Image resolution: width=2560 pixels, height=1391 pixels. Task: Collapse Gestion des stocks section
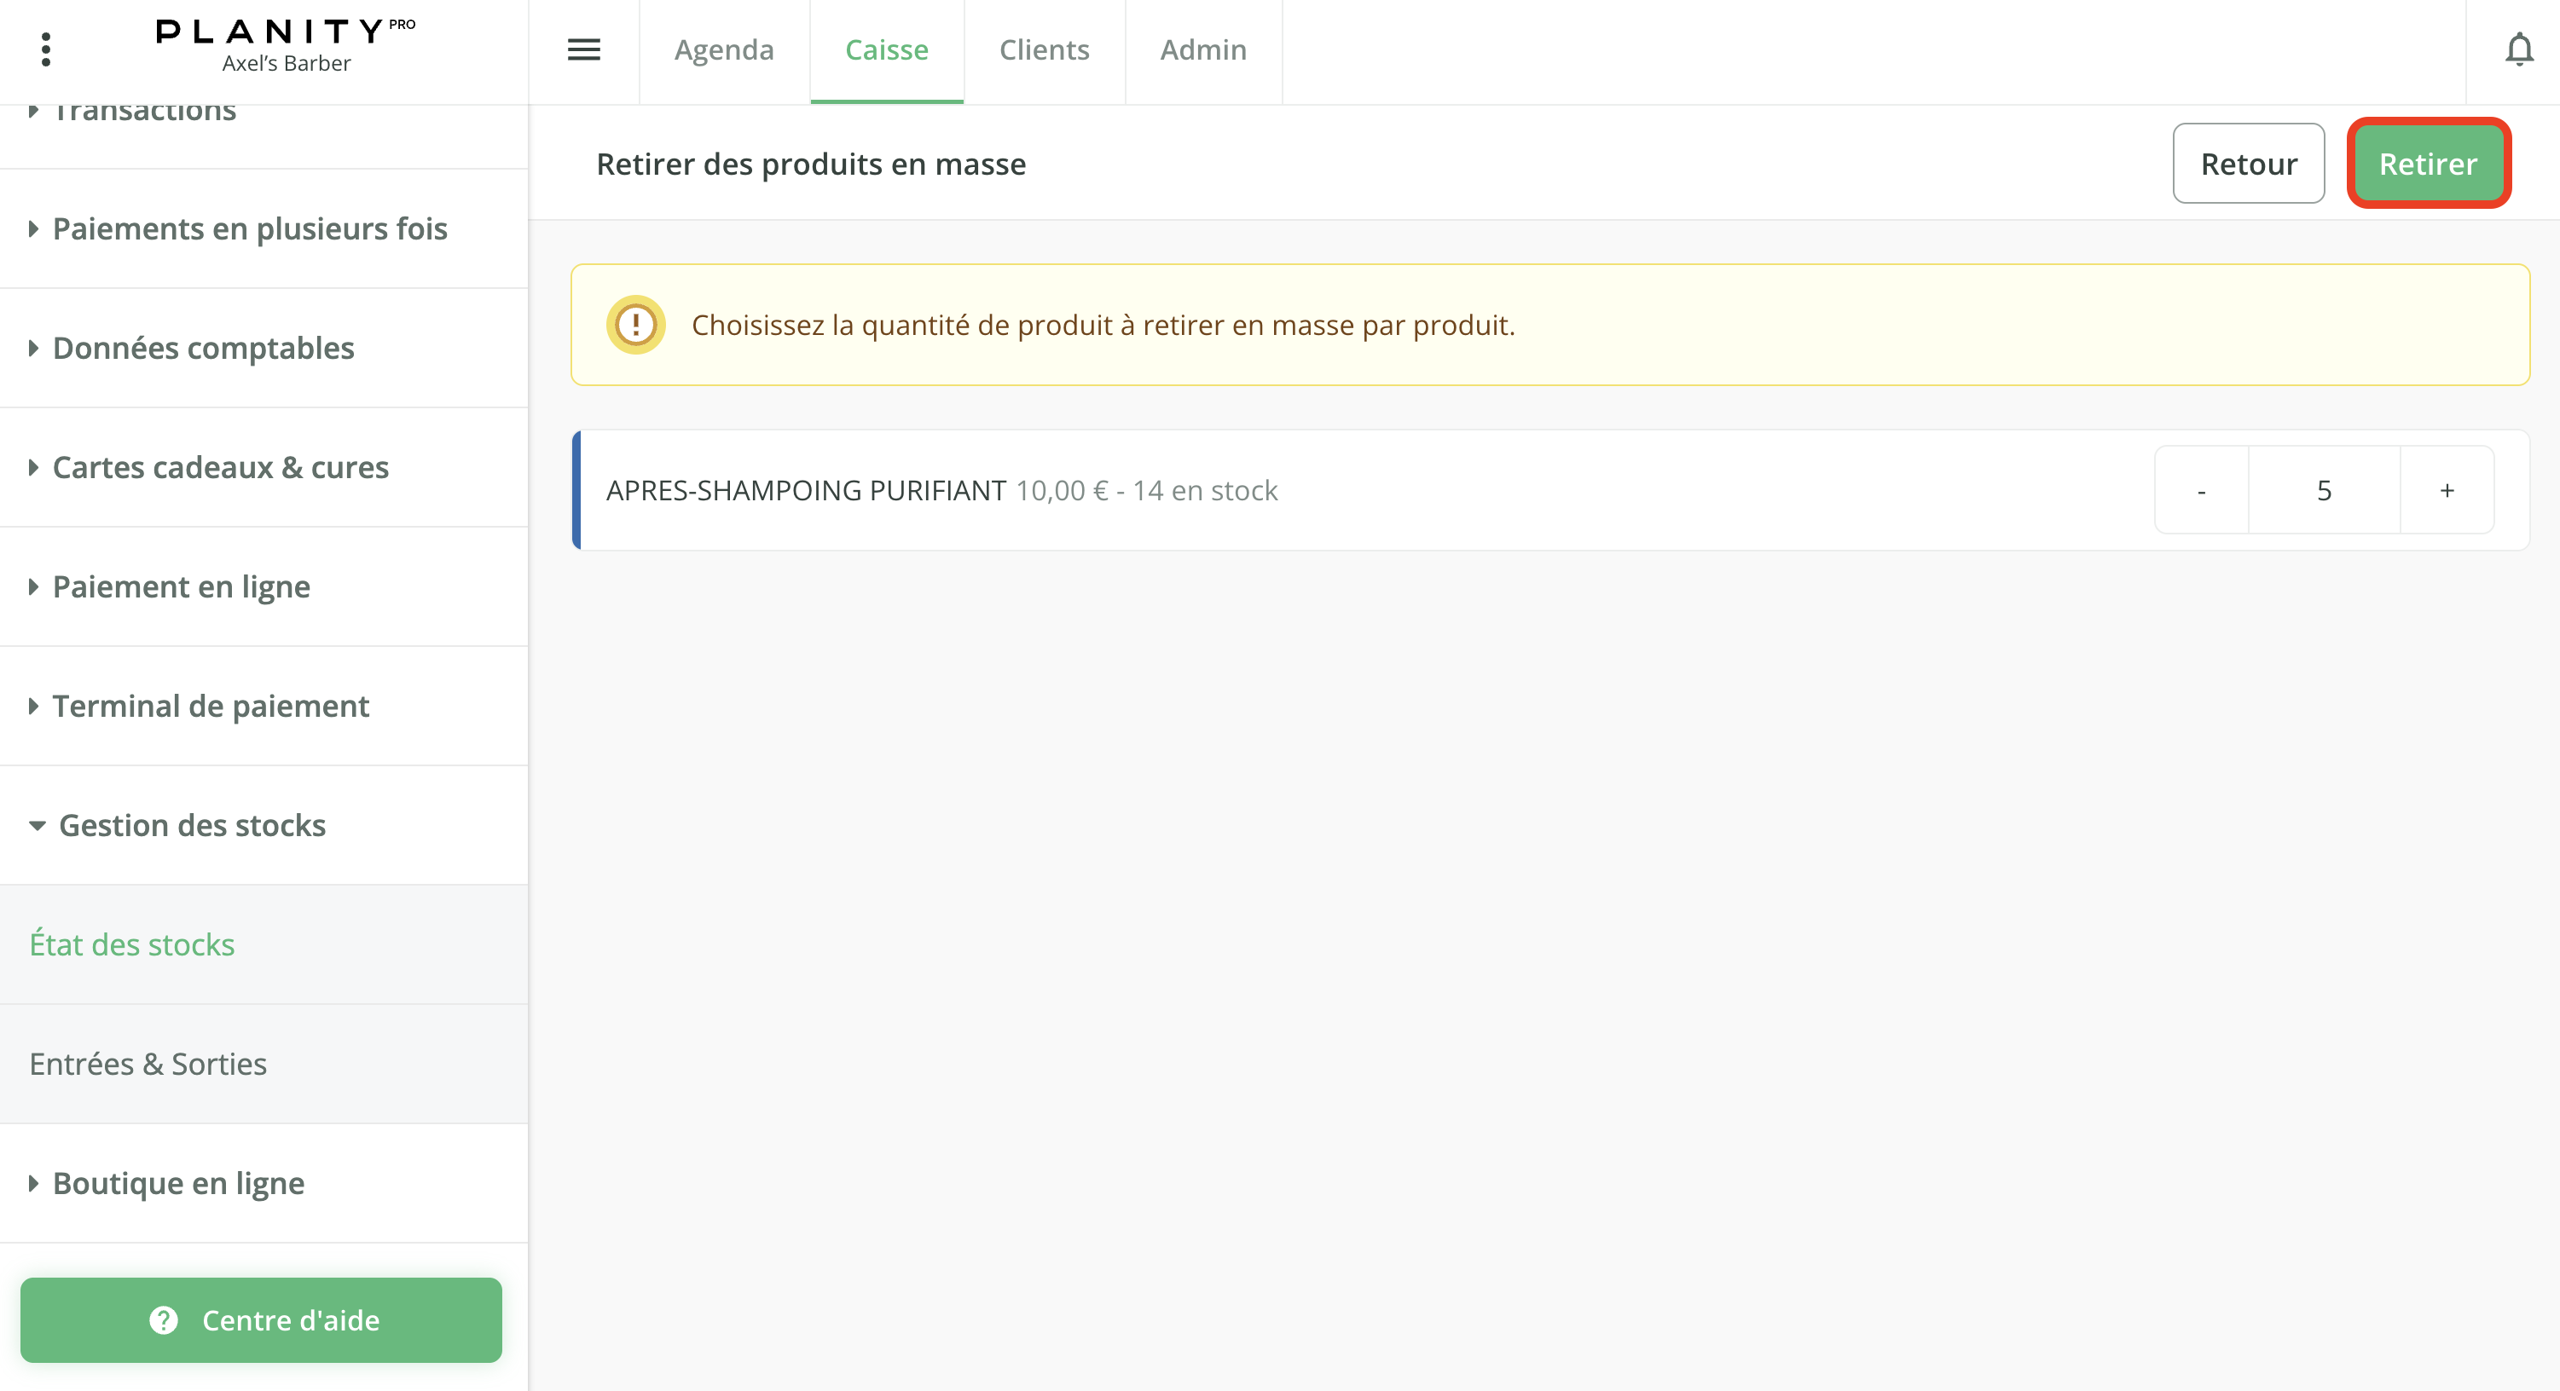pyautogui.click(x=192, y=825)
